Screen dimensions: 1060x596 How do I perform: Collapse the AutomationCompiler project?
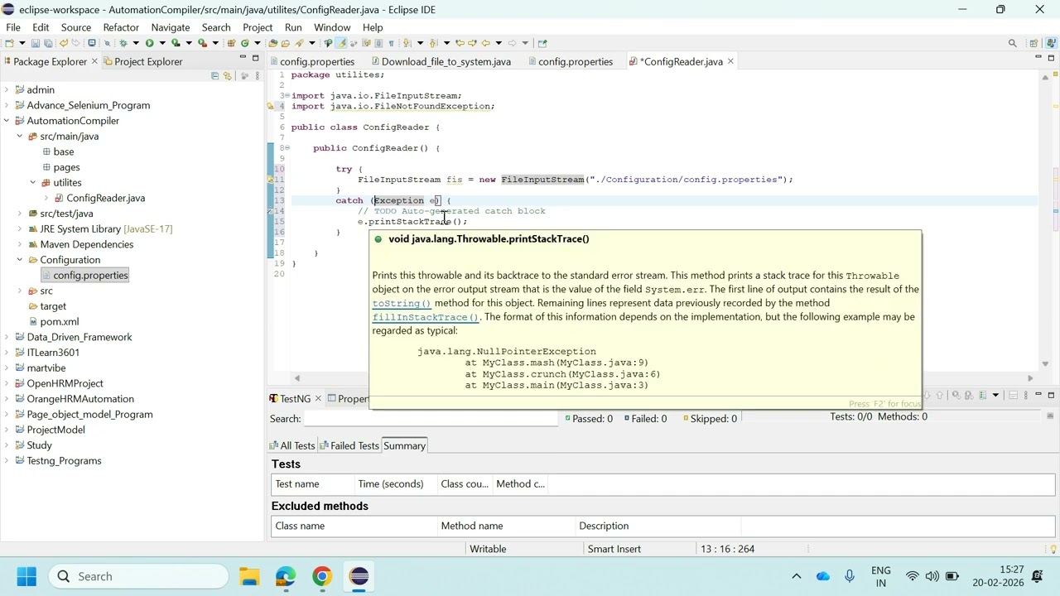(7, 121)
